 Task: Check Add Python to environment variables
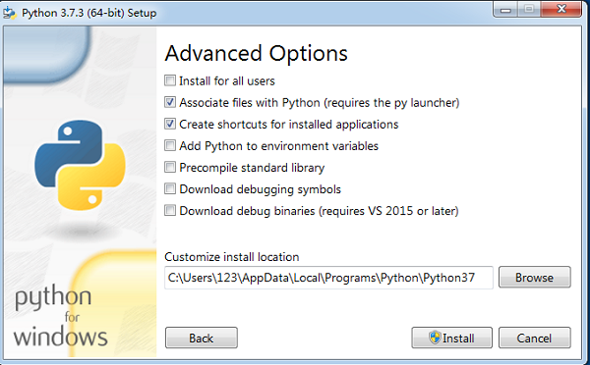point(170,145)
